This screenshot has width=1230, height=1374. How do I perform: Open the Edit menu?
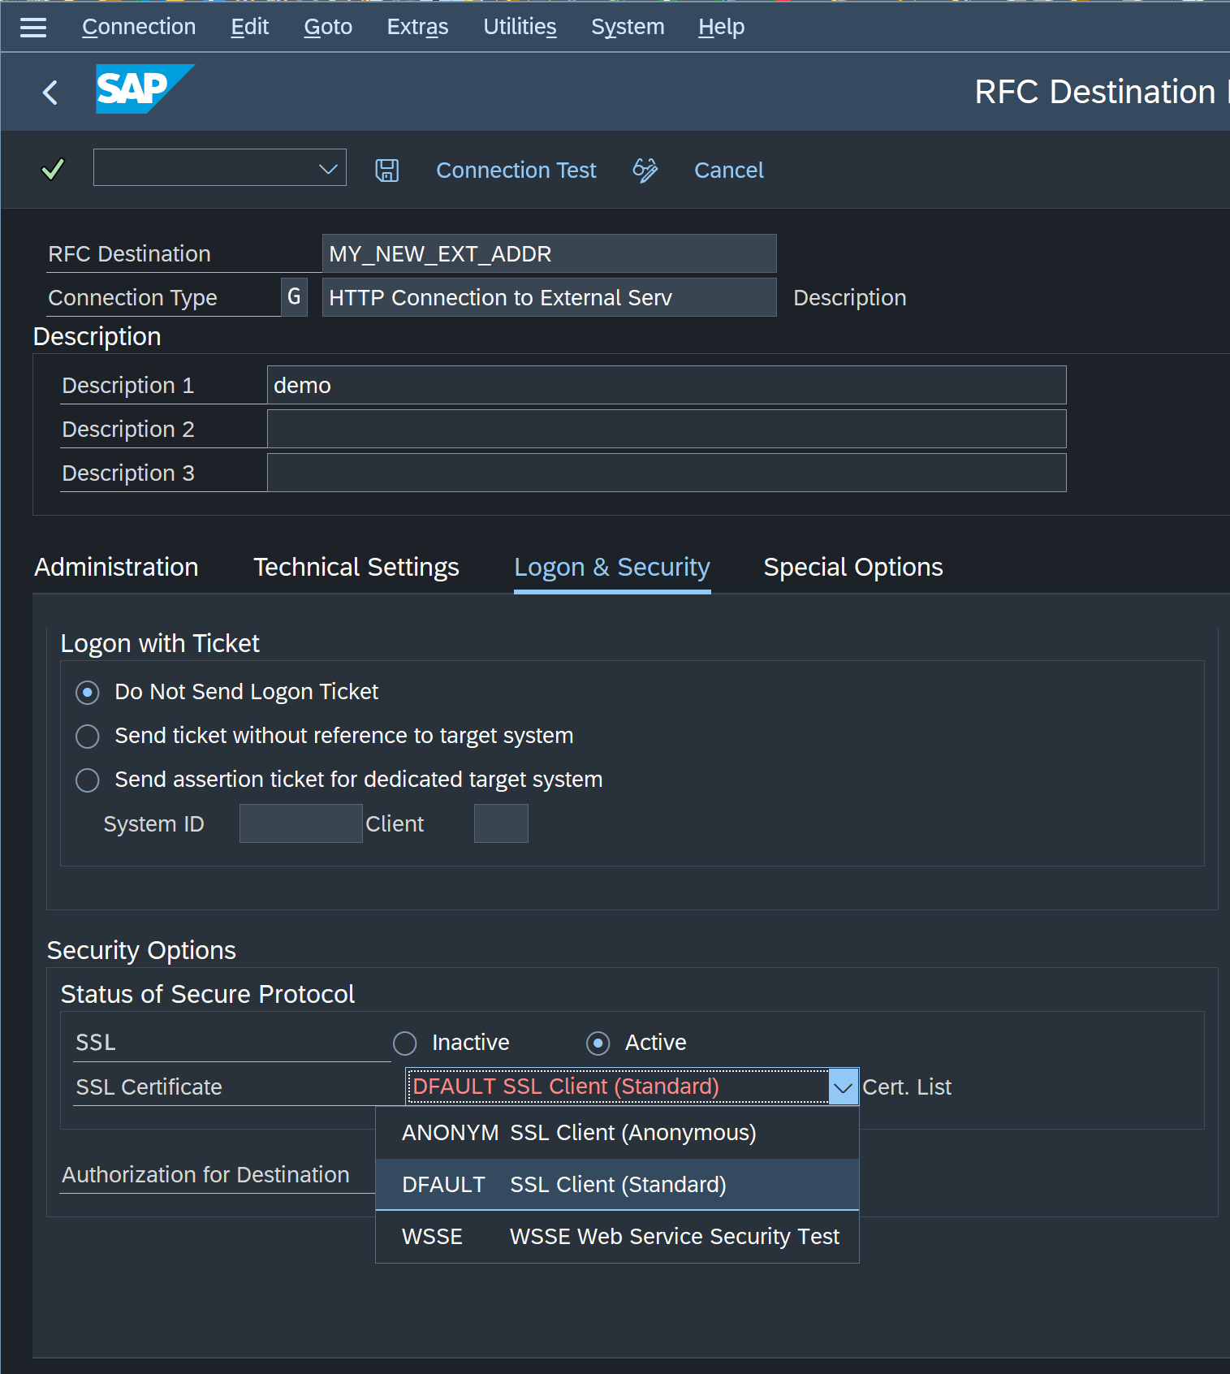click(250, 27)
